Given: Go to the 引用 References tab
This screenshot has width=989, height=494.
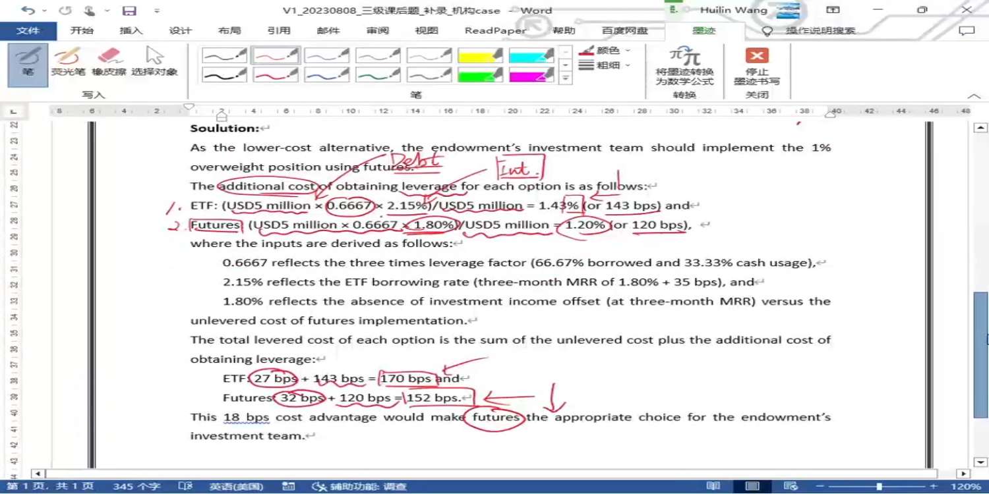Looking at the screenshot, I should (279, 31).
